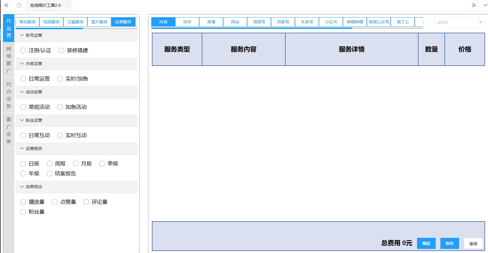The image size is (488, 253).
Task: Choose the 周报 report radio button
Action: coord(50,164)
